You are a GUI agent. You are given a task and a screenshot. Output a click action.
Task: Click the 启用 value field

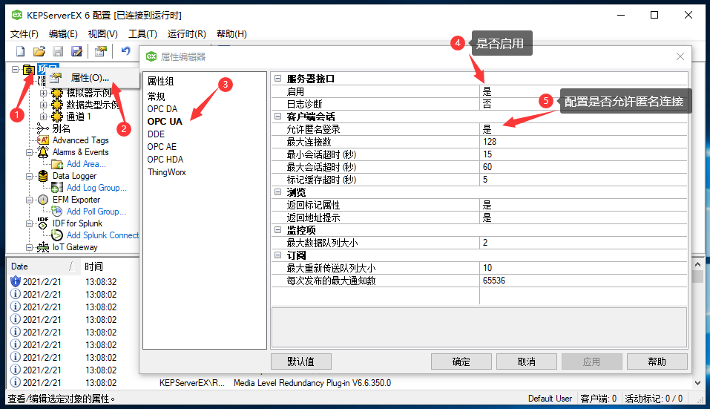(583, 91)
